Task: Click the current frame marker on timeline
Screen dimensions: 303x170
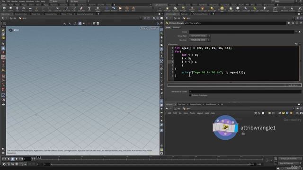Action: (39, 157)
